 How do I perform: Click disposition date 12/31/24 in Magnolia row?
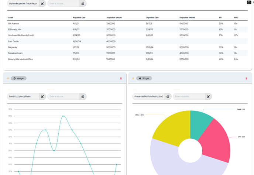tap(150, 47)
